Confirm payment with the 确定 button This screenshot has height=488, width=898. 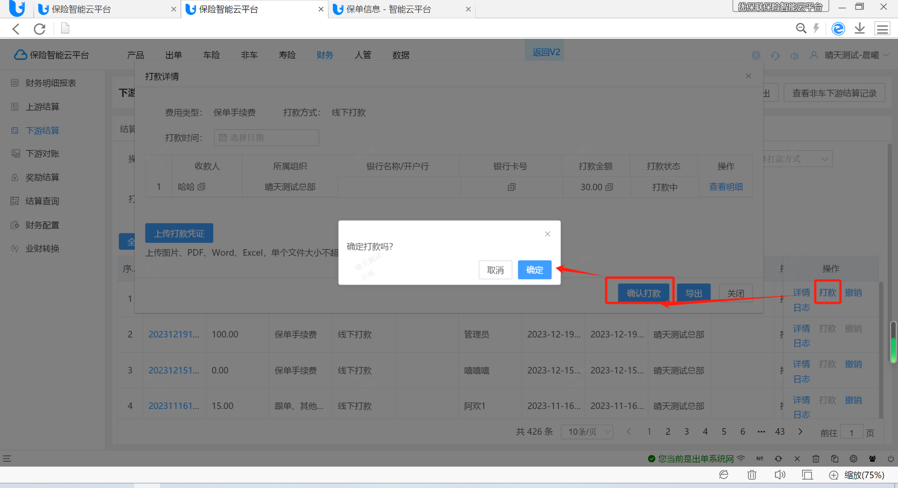click(535, 270)
